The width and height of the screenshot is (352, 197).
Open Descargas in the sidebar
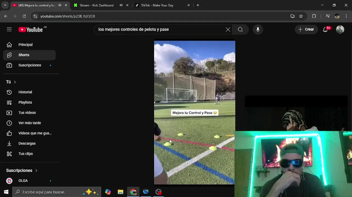pos(29,143)
